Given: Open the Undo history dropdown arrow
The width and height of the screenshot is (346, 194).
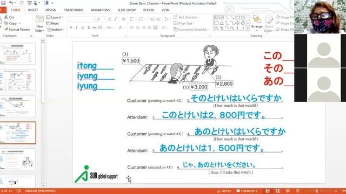Looking at the screenshot, I should [15, 3].
